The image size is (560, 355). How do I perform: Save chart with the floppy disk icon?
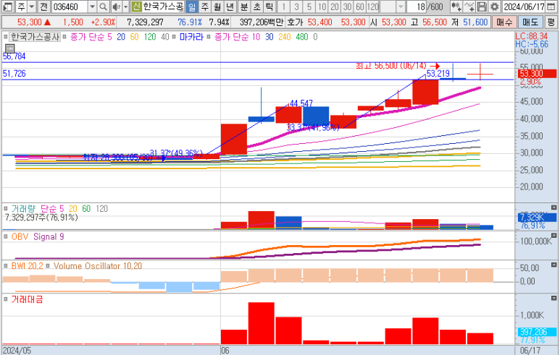click(482, 7)
